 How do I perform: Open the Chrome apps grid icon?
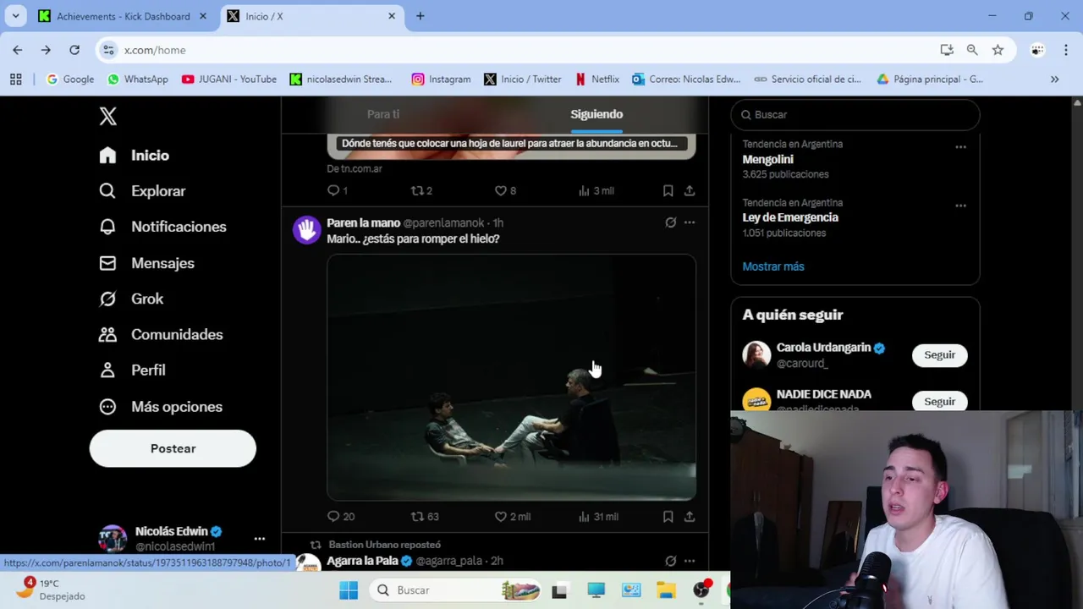[x=15, y=80]
